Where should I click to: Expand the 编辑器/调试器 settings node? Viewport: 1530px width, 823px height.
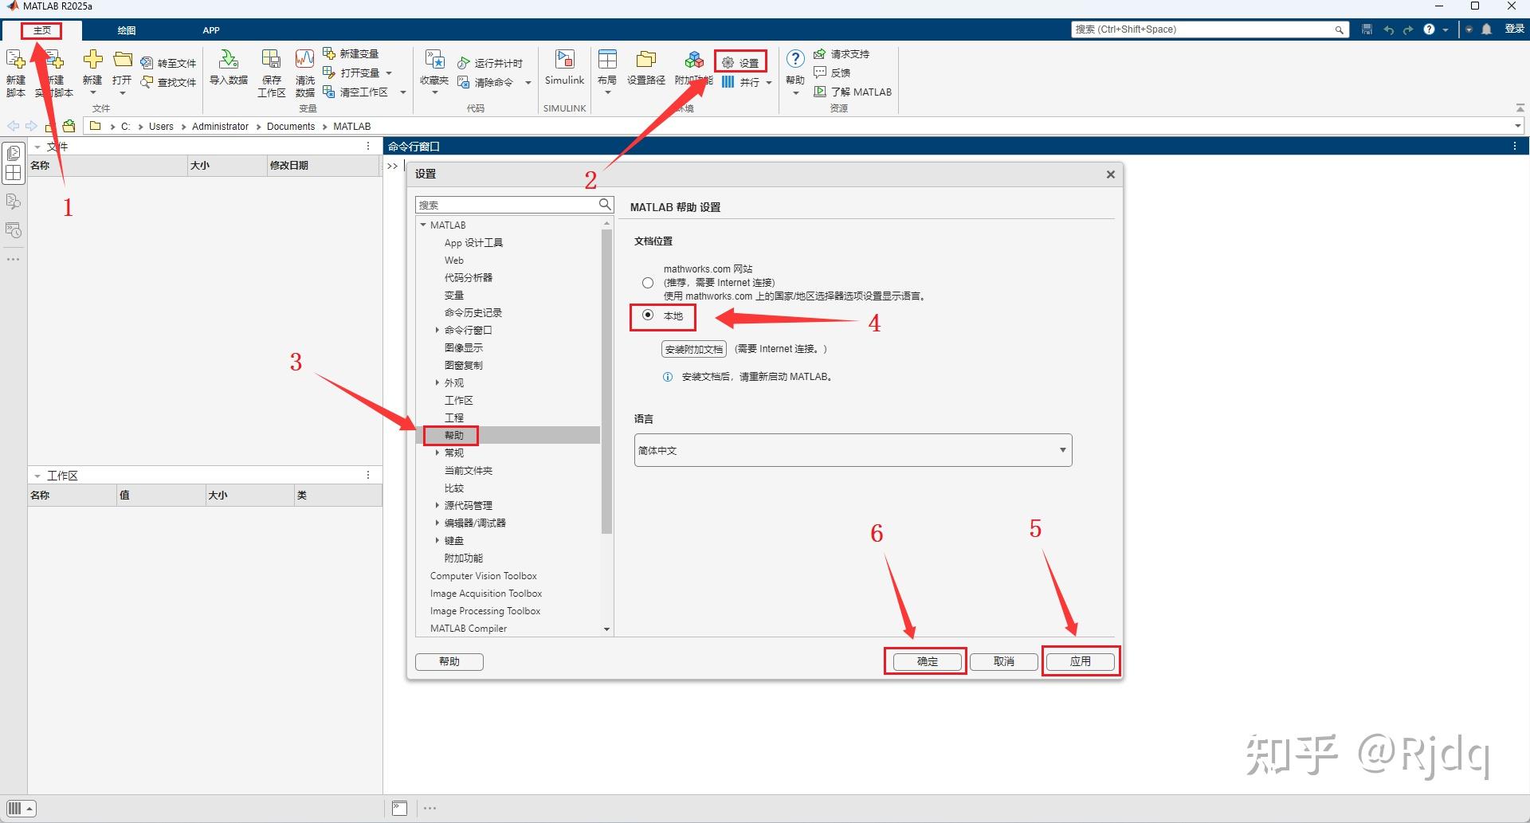[x=437, y=523]
